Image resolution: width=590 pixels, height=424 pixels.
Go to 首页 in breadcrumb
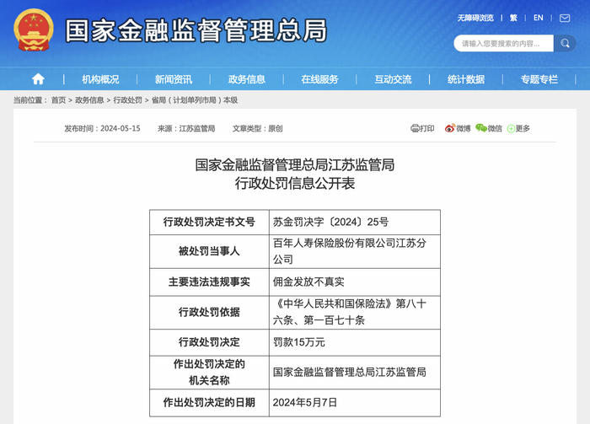[x=58, y=100]
